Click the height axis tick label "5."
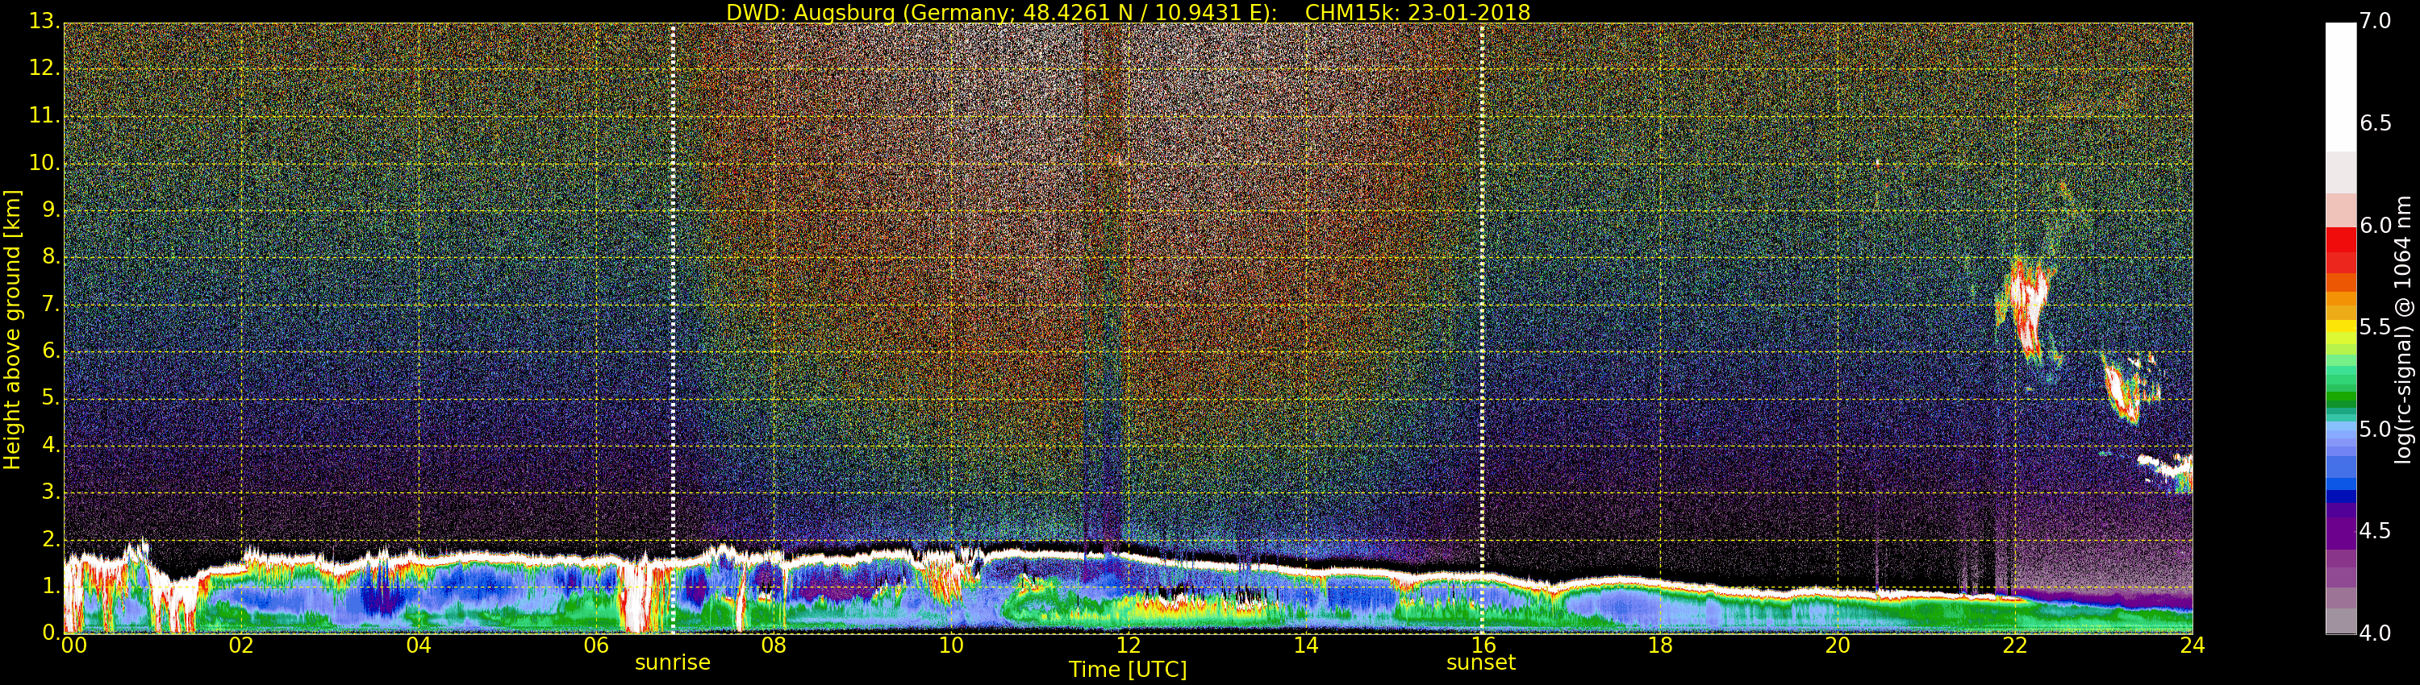 point(51,398)
